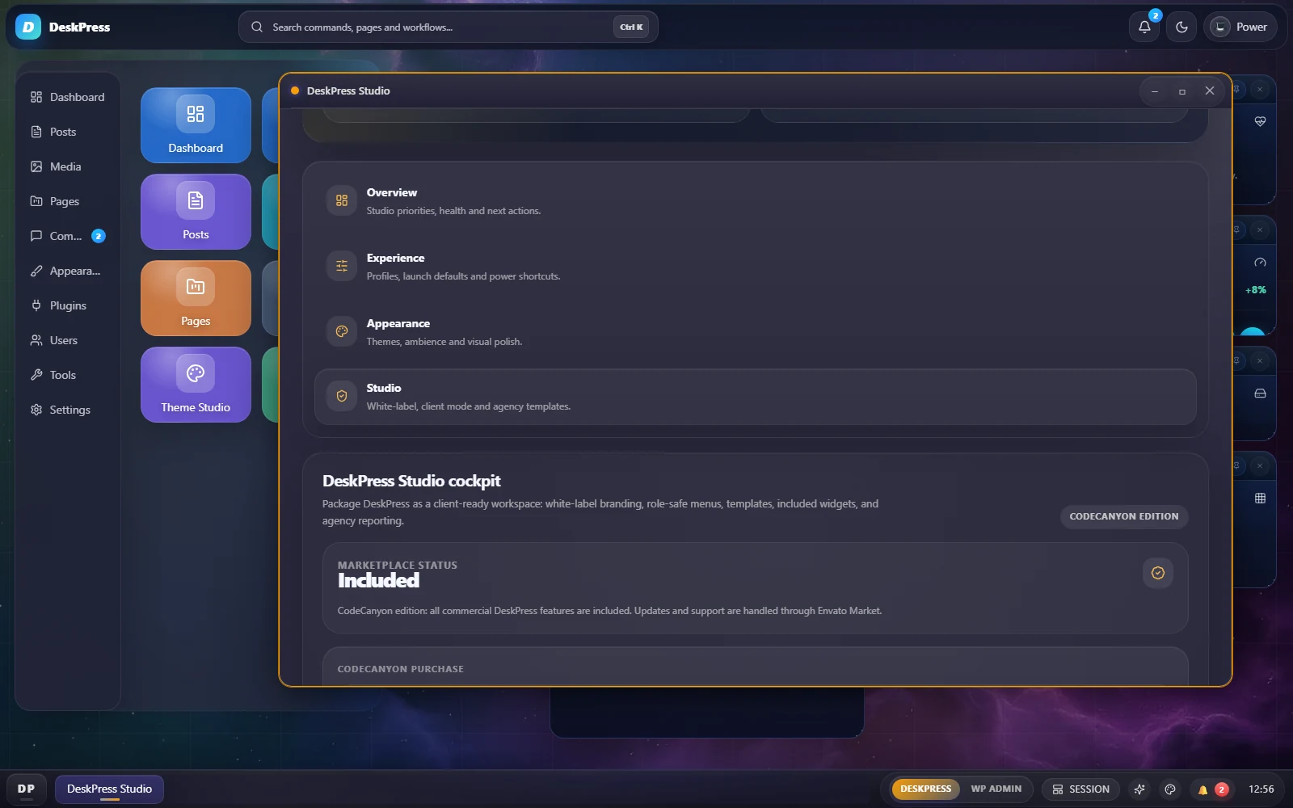Click the Codecanyon Edition badge
This screenshot has width=1293, height=808.
pyautogui.click(x=1123, y=516)
